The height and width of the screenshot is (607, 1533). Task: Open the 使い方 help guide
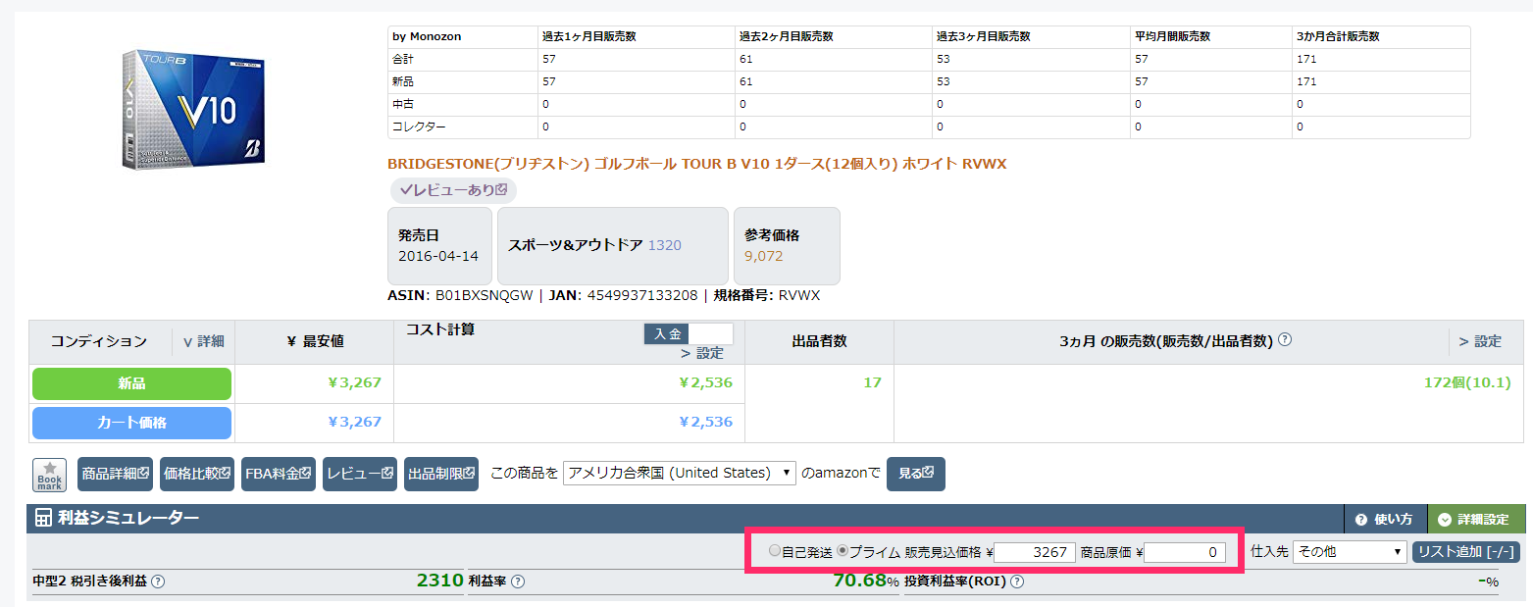tap(1385, 519)
